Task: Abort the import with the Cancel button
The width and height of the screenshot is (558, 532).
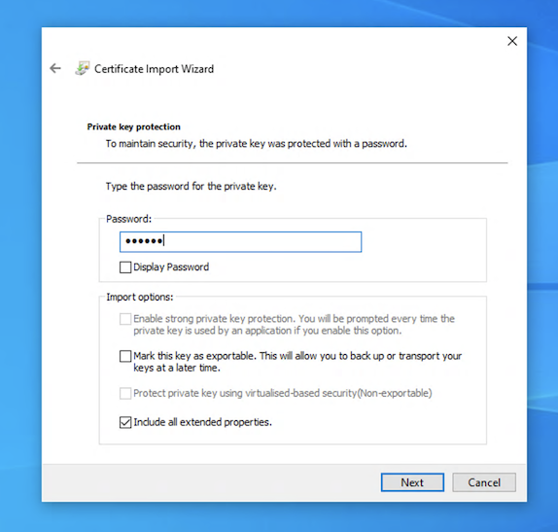Action: tap(484, 482)
